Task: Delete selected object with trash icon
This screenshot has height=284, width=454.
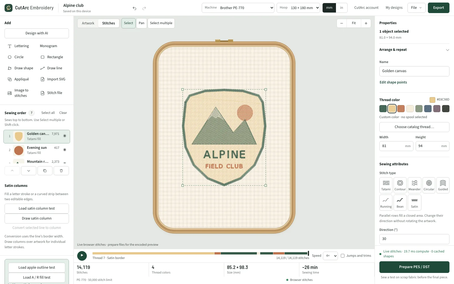Action: pos(61,171)
